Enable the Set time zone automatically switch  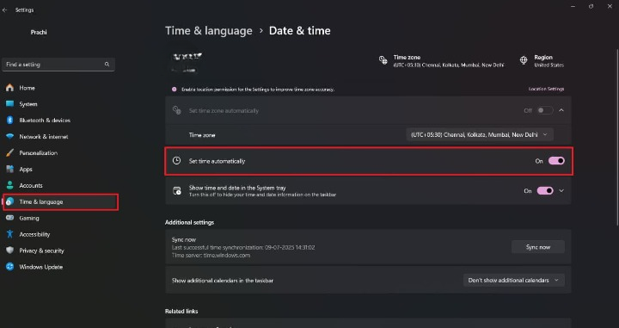[545, 111]
